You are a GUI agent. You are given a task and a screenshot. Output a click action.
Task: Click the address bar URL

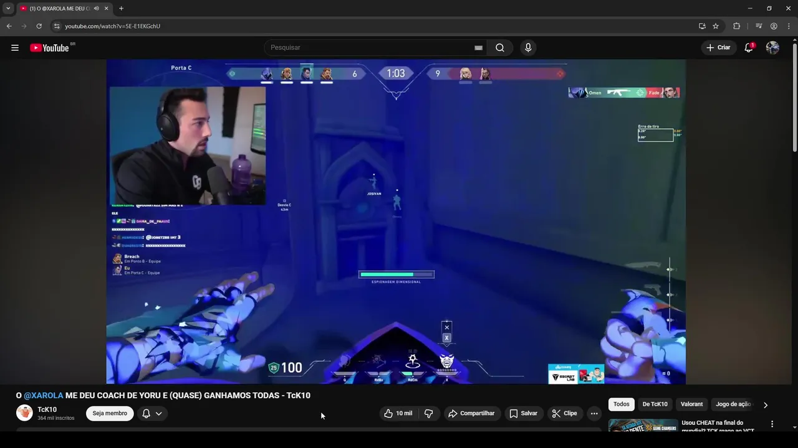click(x=113, y=26)
